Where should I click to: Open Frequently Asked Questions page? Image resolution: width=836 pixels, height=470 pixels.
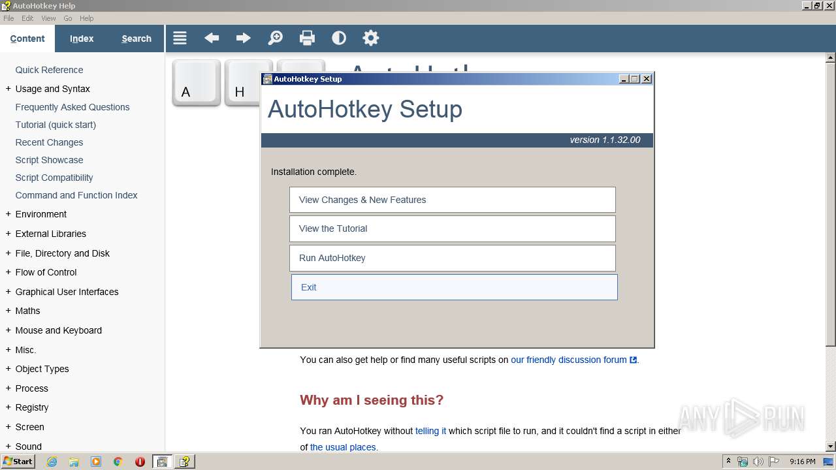[x=72, y=107]
